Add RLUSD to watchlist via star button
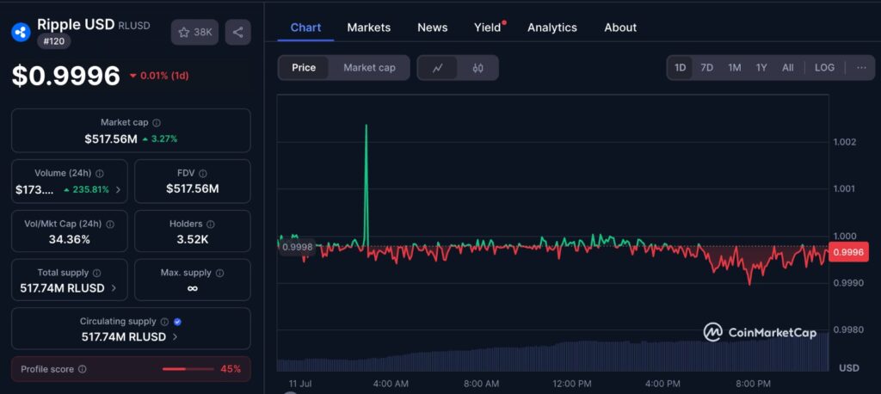 194,32
